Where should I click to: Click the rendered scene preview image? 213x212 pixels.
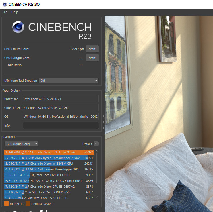click(x=159, y=114)
